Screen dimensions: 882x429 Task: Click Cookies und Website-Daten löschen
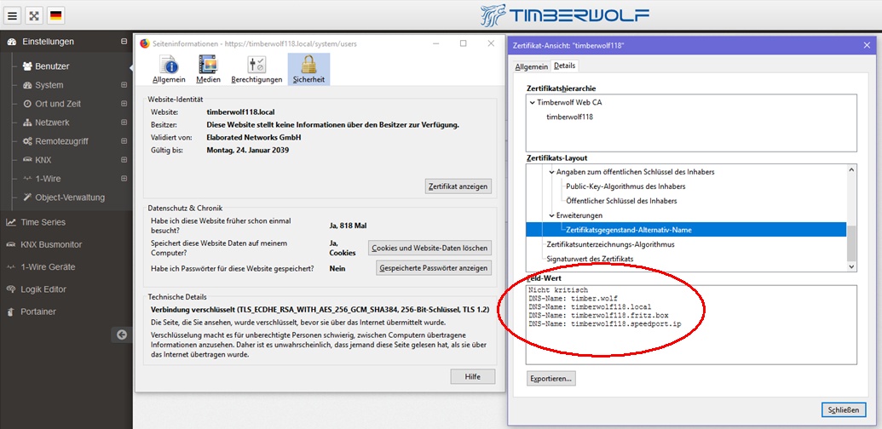[429, 248]
